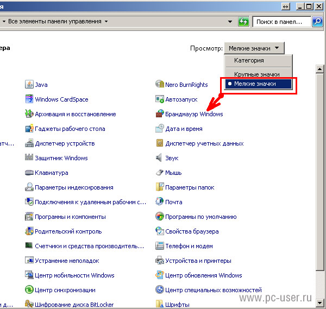Click the Свойства браузера icon

160,231
